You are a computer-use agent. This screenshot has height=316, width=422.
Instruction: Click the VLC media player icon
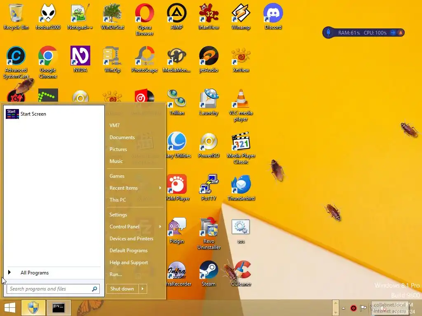coord(241,105)
